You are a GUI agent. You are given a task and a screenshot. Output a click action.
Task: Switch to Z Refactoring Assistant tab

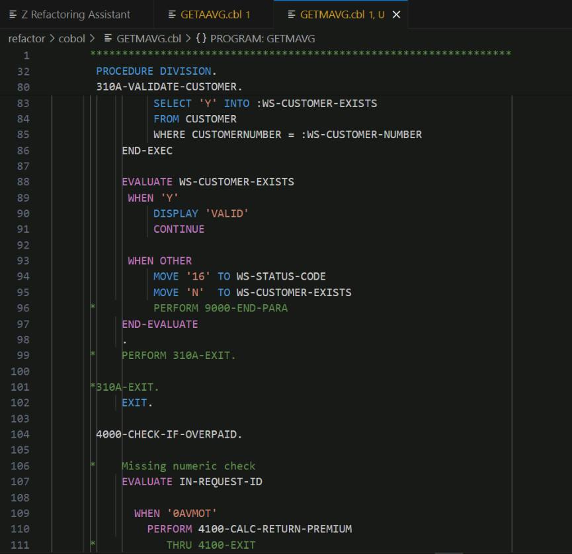[x=75, y=15]
